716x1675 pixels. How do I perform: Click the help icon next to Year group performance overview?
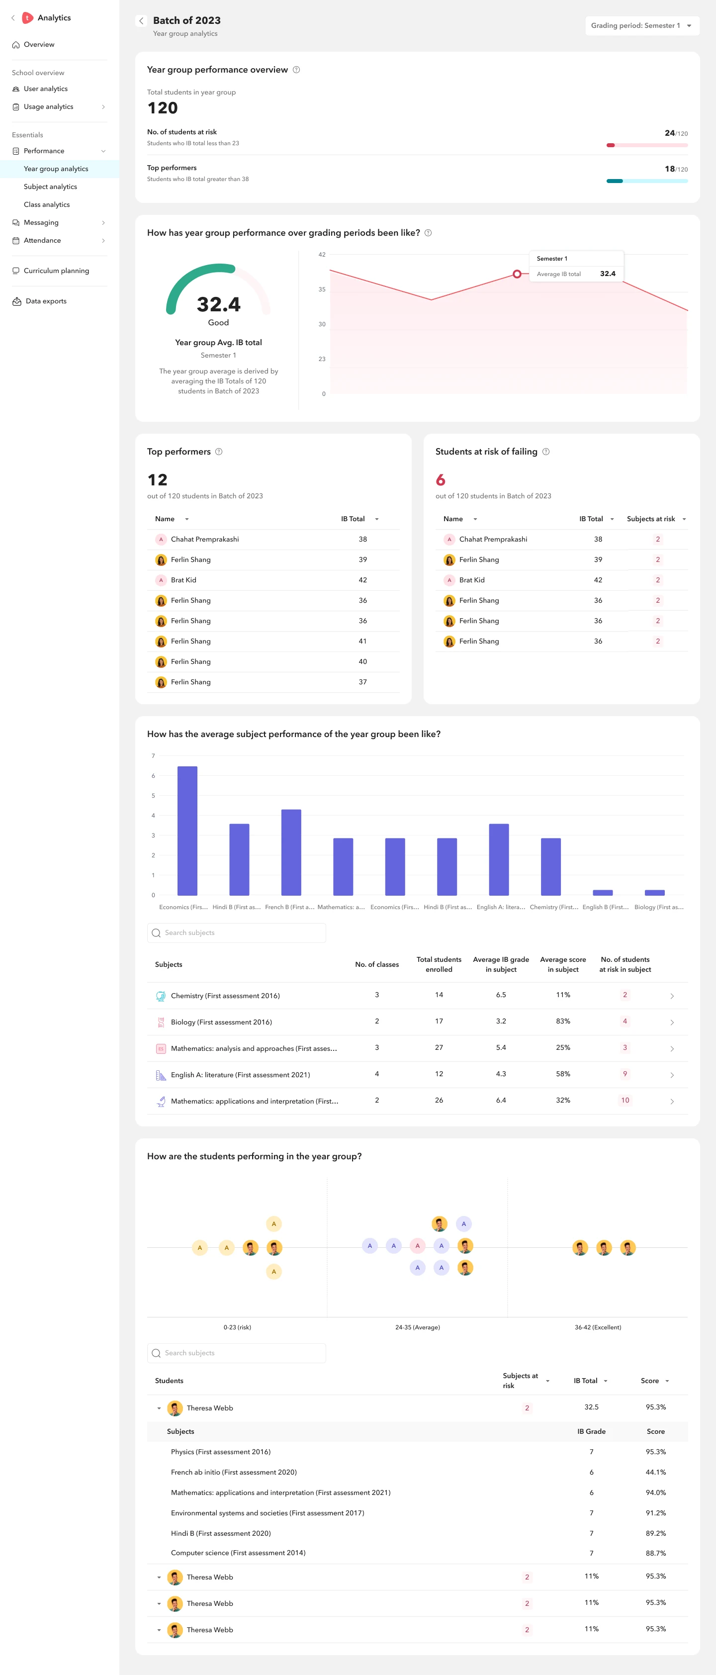(296, 70)
